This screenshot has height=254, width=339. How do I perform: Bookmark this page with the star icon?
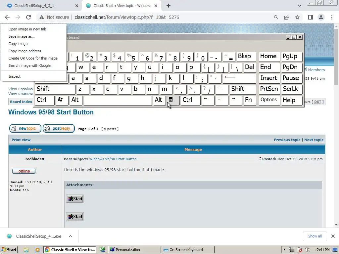point(297,17)
